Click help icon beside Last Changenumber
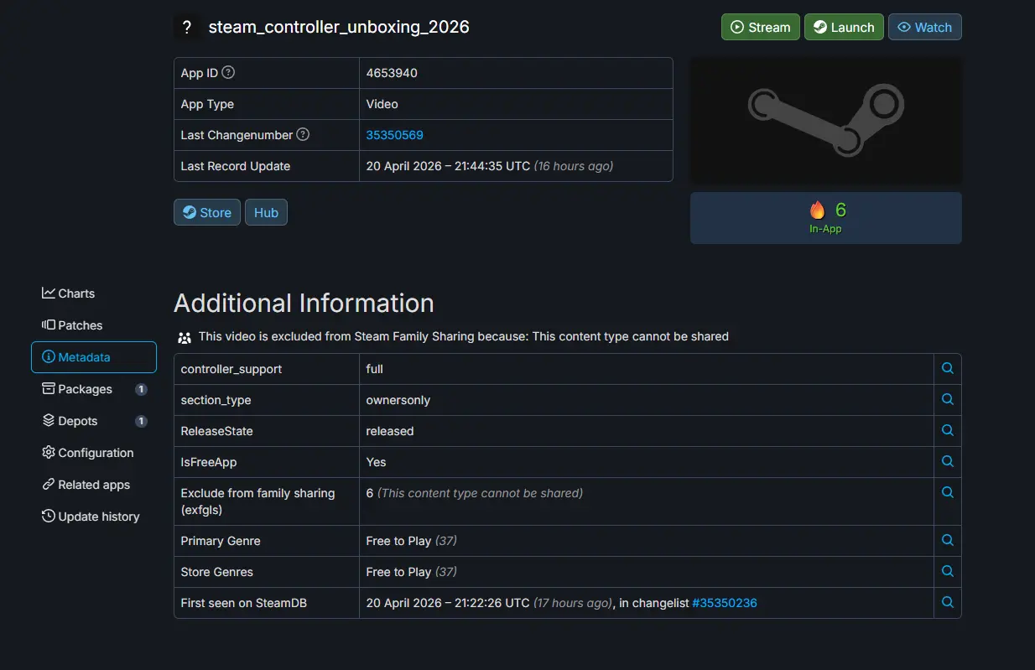The height and width of the screenshot is (670, 1035). pyautogui.click(x=303, y=135)
